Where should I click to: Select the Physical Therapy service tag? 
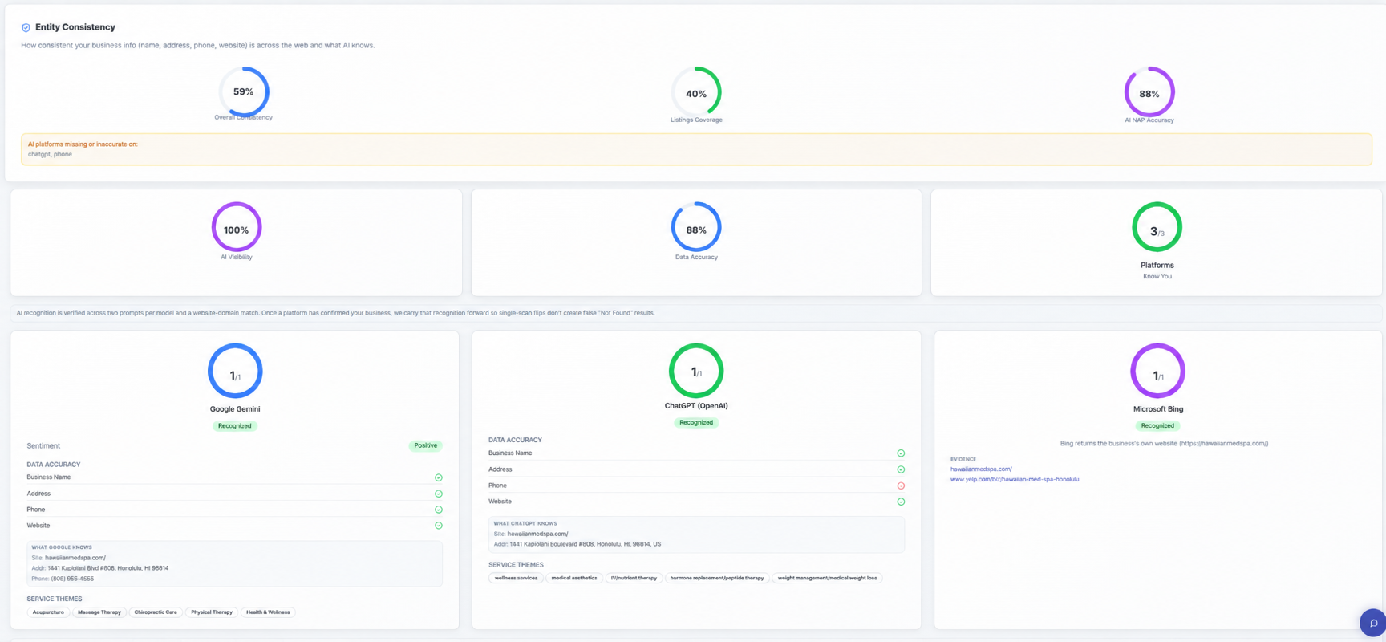point(212,612)
